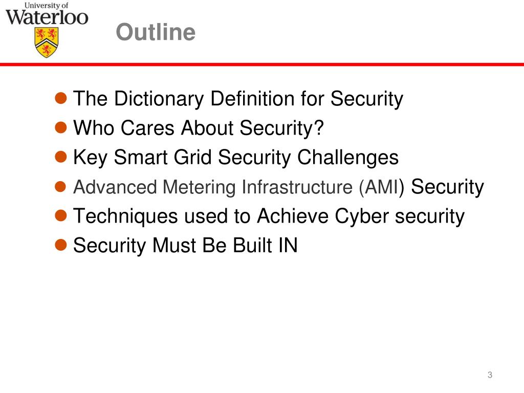Click the red horizontal divider line

pos(262,64)
